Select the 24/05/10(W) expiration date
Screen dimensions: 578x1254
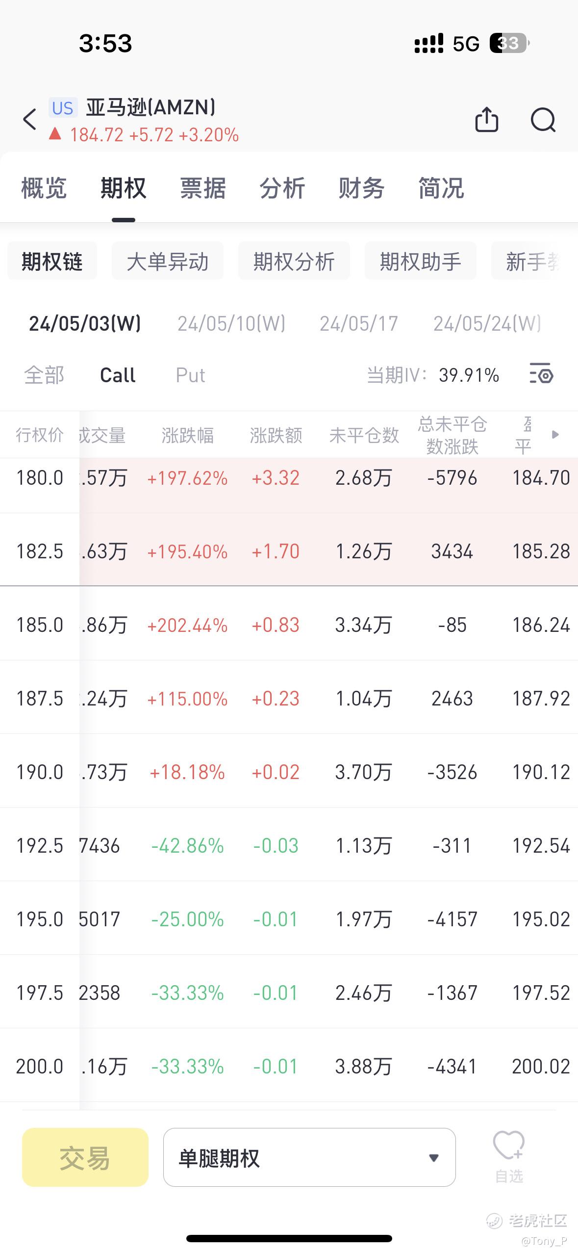point(231,323)
